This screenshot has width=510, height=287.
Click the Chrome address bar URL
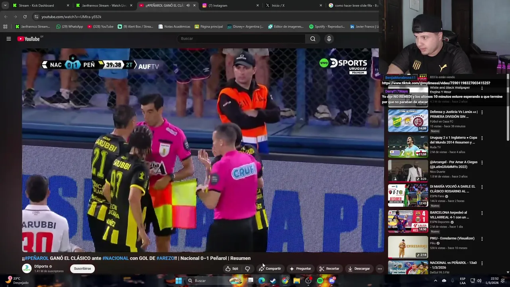[71, 17]
